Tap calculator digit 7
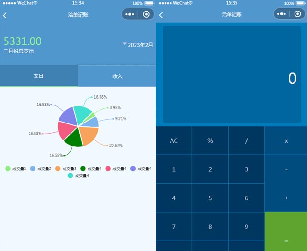The height and width of the screenshot is (251, 307). 174,227
